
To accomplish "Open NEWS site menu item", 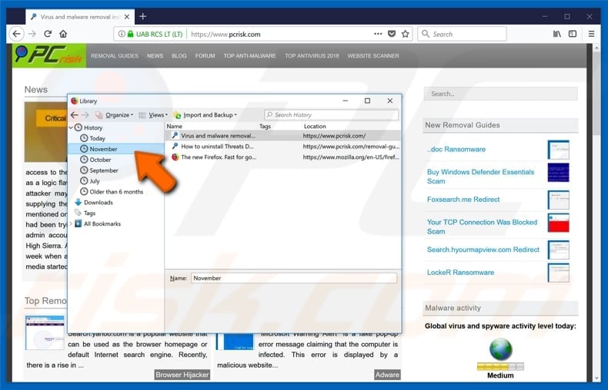I will pyautogui.click(x=155, y=56).
